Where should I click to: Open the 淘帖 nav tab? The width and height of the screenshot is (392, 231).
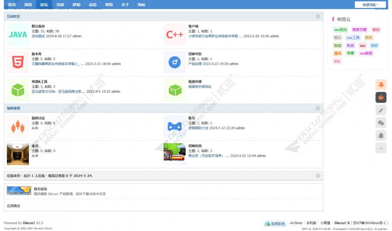pyautogui.click(x=141, y=4)
